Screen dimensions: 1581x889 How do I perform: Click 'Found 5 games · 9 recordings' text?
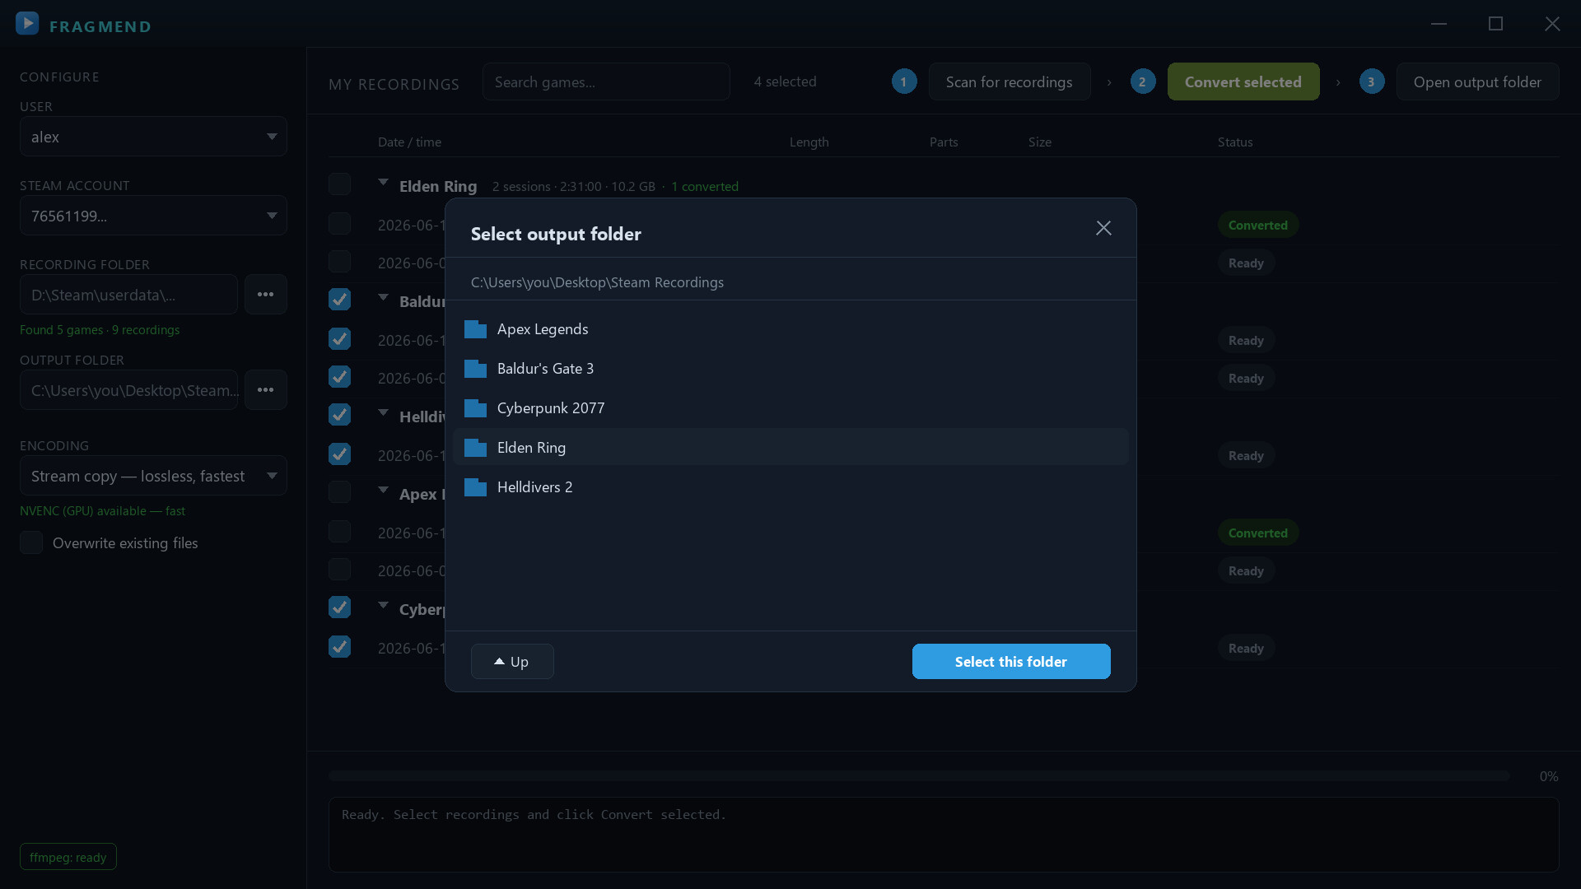[x=100, y=330]
